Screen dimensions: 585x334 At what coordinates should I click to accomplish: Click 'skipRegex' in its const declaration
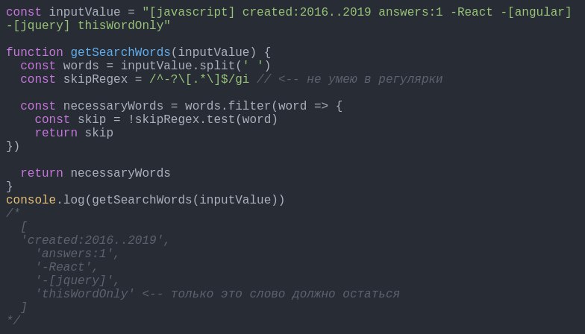pyautogui.click(x=96, y=79)
